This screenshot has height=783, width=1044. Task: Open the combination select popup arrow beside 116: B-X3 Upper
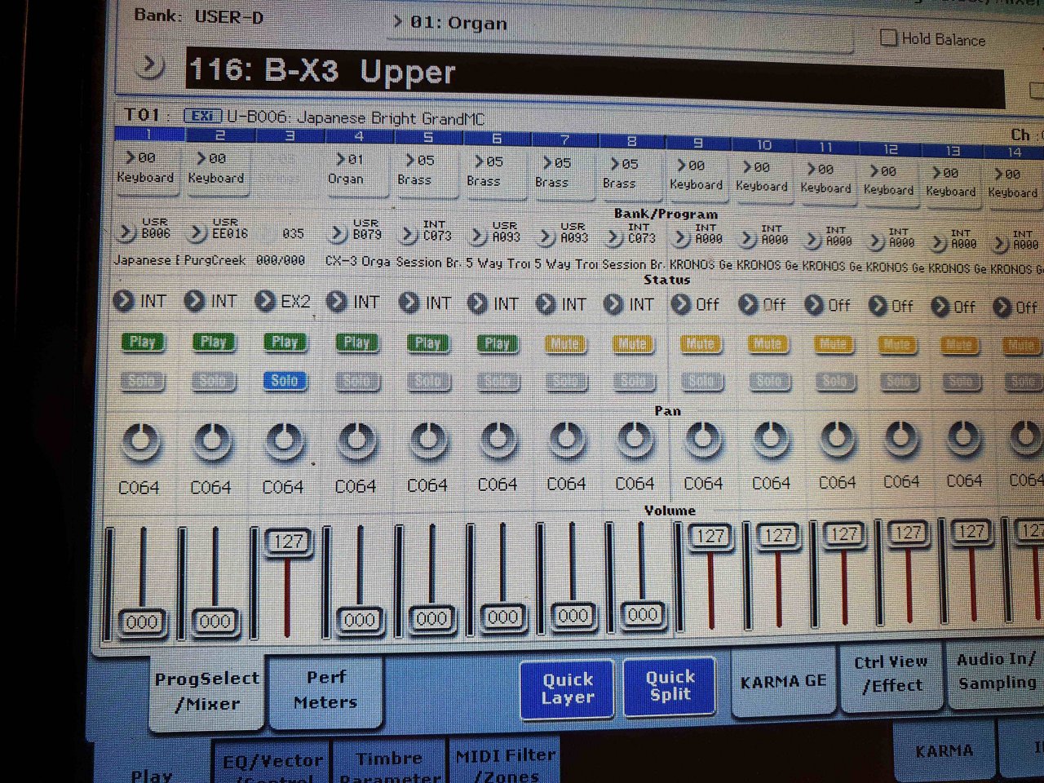[149, 65]
